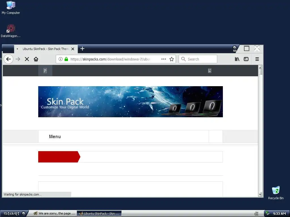Click into the Search box

click(x=198, y=59)
